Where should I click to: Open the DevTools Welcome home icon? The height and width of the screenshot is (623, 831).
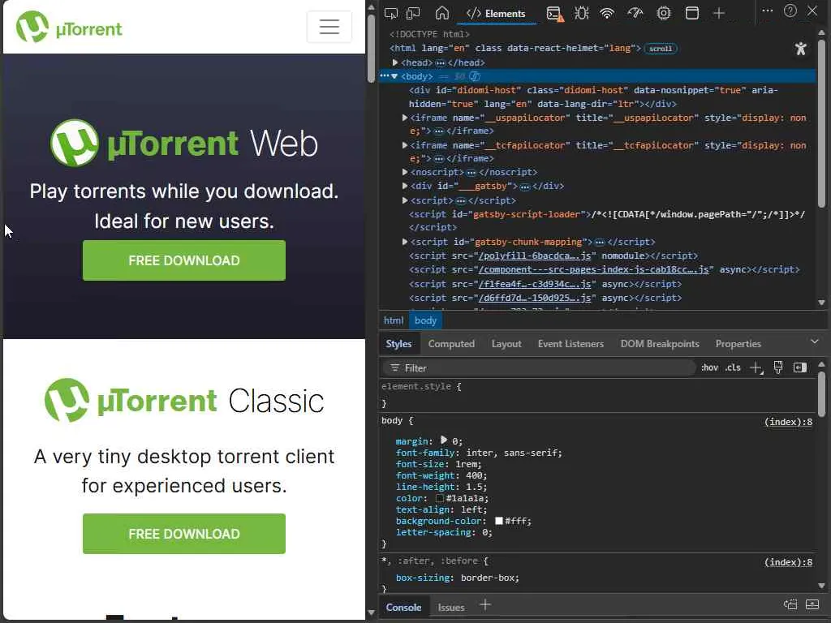442,13
